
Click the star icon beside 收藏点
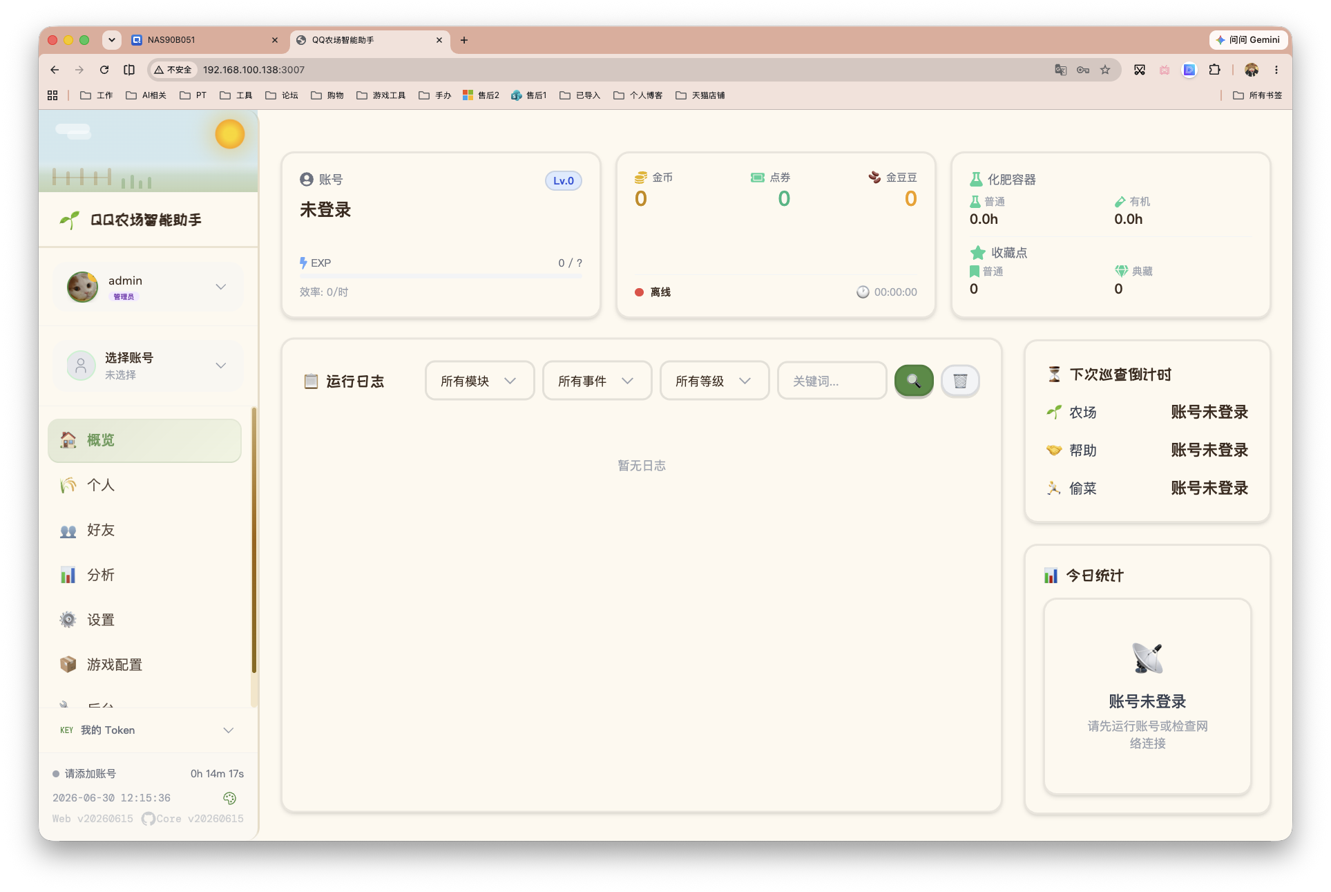pyautogui.click(x=977, y=253)
